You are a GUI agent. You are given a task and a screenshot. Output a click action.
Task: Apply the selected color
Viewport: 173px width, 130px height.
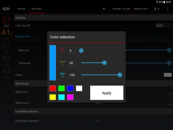pos(107,93)
